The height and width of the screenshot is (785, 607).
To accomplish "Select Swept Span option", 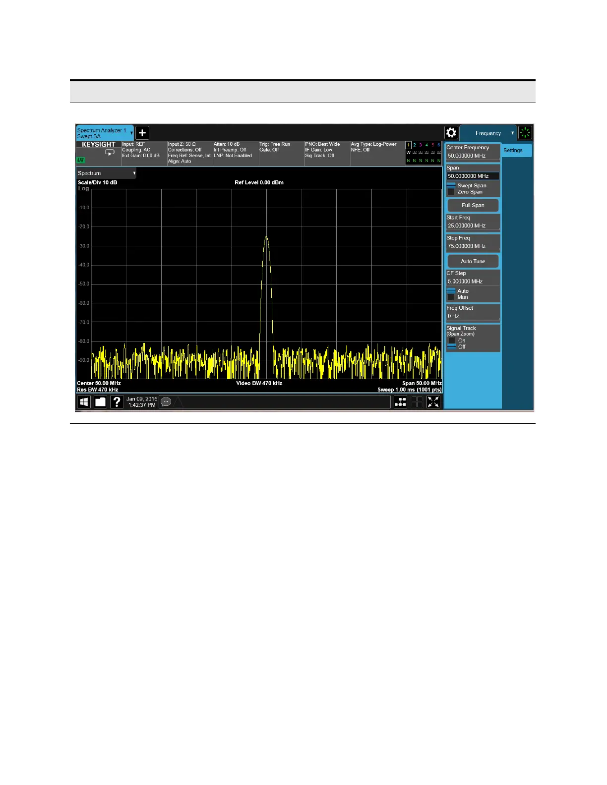I will click(x=467, y=185).
